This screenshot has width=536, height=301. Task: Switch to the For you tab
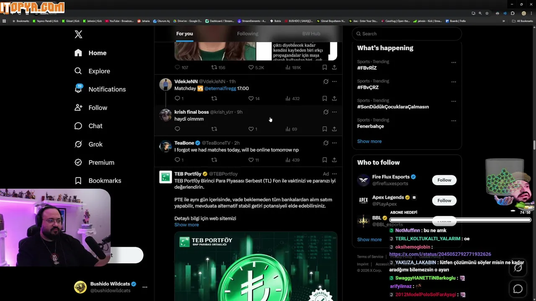click(185, 33)
